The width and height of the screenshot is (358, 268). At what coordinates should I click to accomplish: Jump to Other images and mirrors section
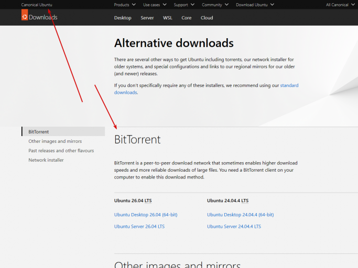[x=55, y=141]
